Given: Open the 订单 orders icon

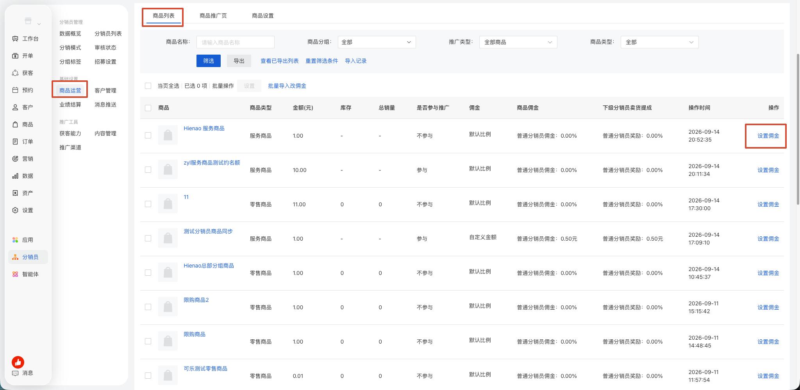Looking at the screenshot, I should click(15, 142).
